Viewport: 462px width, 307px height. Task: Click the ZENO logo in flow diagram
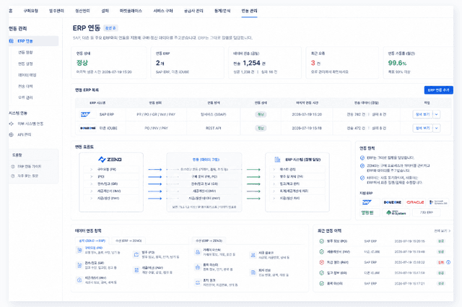110,160
